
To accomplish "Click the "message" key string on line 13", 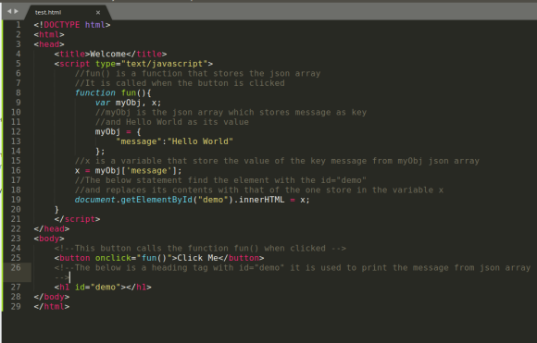I will [139, 141].
